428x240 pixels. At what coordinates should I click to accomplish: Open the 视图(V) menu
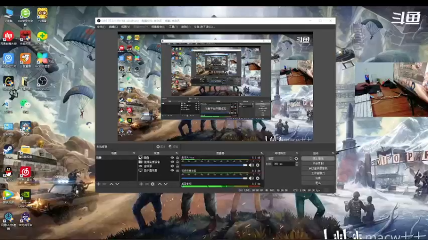(x=126, y=27)
